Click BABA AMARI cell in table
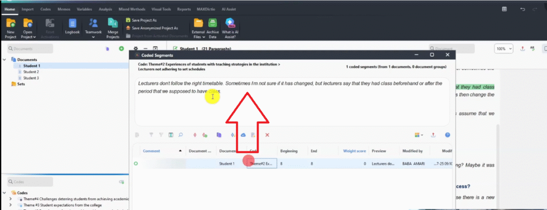547x210 pixels. [413, 163]
